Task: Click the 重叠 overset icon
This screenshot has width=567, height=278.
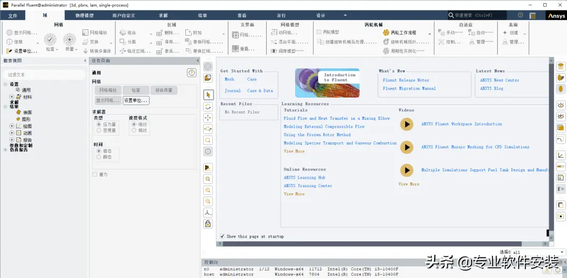Action: (235, 48)
